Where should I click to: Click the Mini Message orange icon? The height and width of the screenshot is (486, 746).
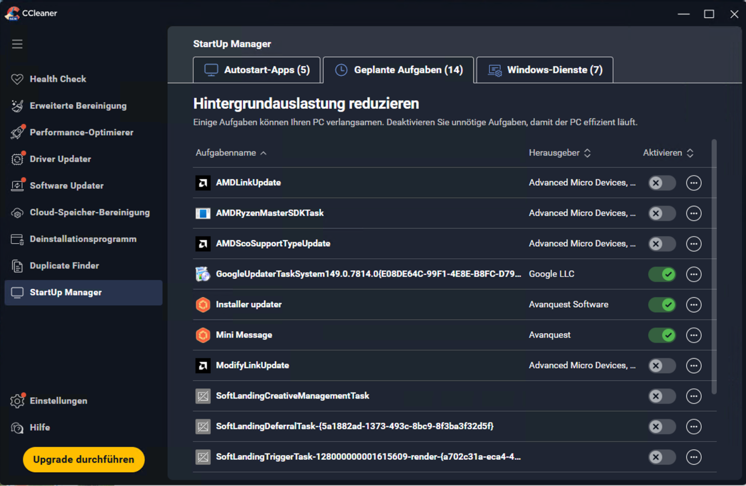click(x=203, y=335)
